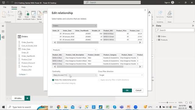Select the Product_Discount field in Orders card
Viewport: 195px width, 110px height.
(28, 63)
